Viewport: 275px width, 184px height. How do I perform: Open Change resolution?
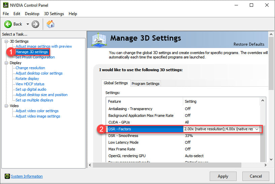(30, 68)
